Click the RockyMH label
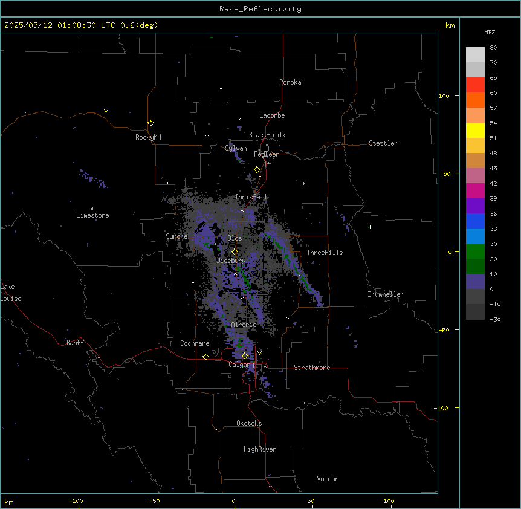Image resolution: width=521 pixels, height=509 pixels. (x=148, y=137)
